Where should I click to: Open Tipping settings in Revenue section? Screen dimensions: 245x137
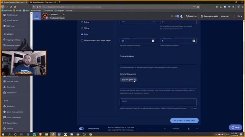(x=12, y=40)
